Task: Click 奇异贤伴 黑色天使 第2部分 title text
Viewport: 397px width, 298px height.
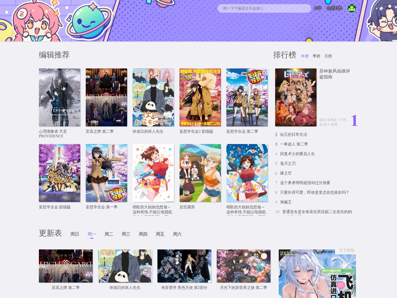Action: [x=184, y=288]
